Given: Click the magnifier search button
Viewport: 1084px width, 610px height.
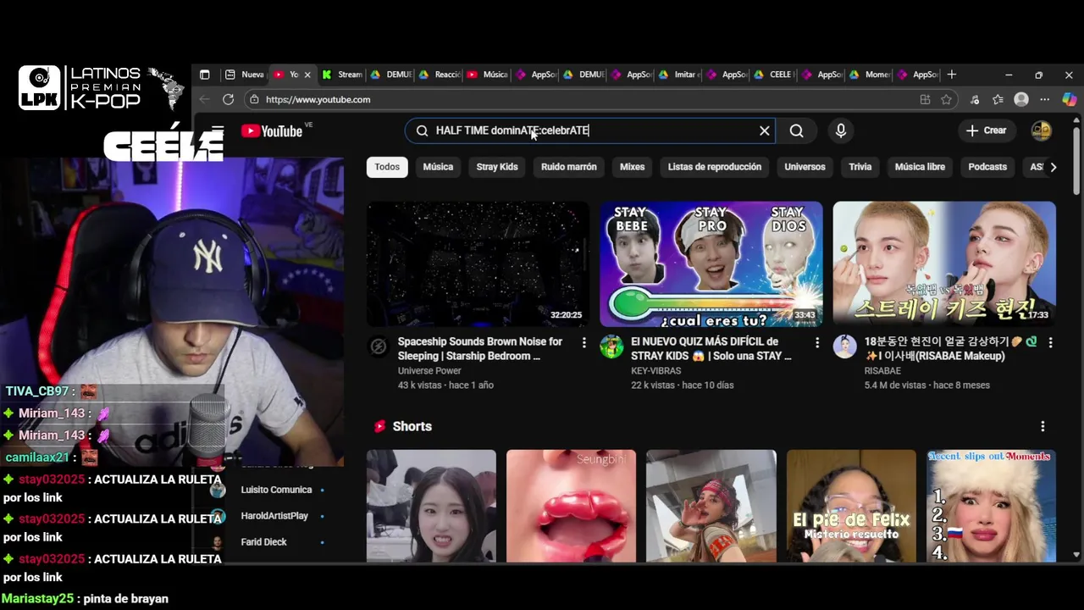Looking at the screenshot, I should [796, 130].
